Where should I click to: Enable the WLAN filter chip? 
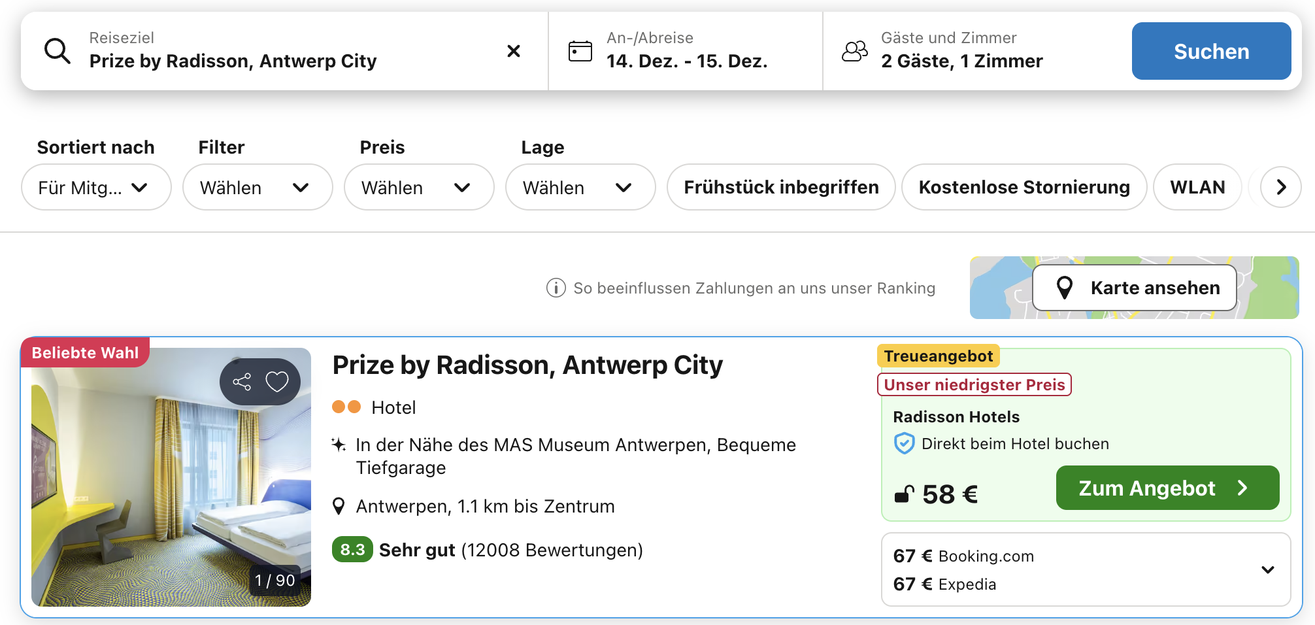point(1197,188)
